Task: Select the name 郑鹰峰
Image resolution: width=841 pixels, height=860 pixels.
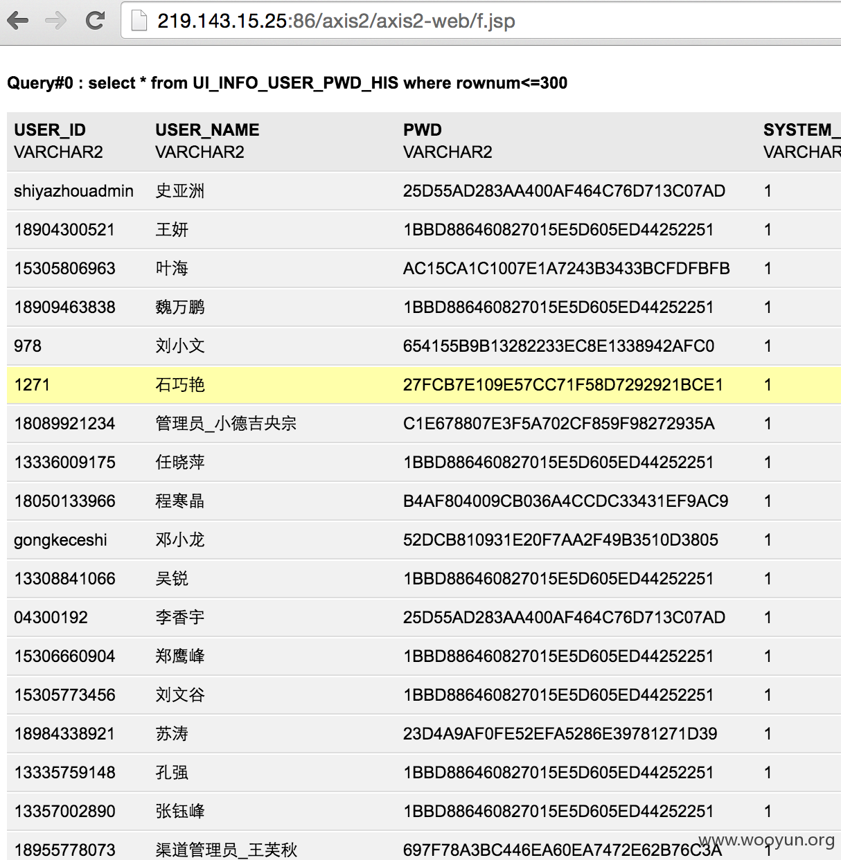Action: (x=180, y=656)
